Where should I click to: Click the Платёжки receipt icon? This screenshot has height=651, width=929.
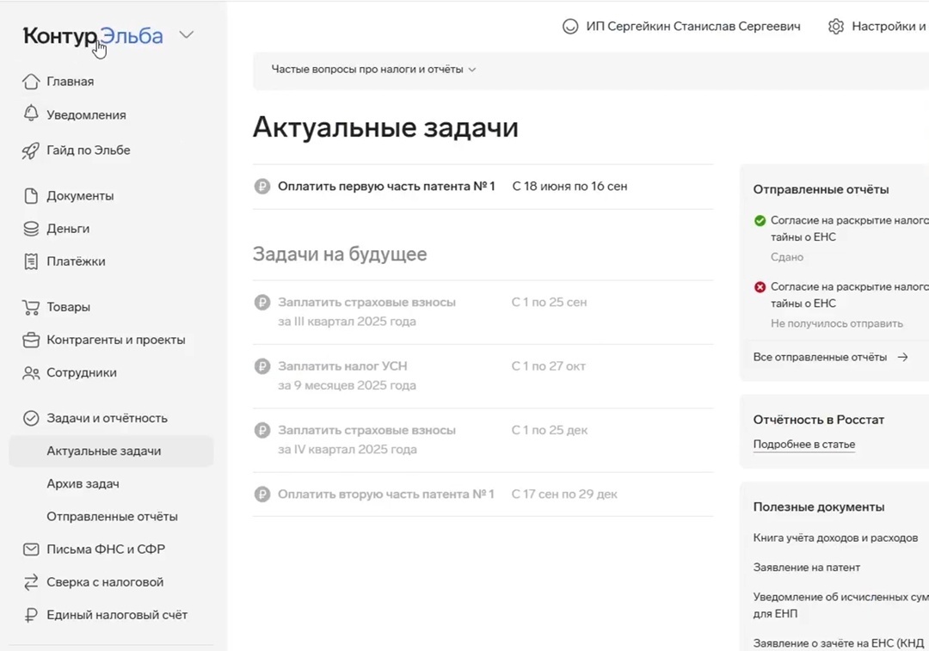(x=31, y=261)
